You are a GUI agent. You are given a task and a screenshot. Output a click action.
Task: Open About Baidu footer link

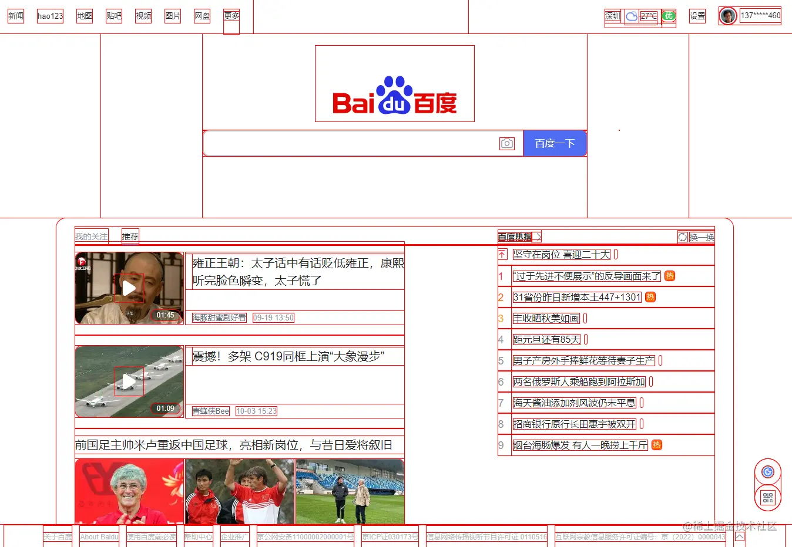click(99, 536)
